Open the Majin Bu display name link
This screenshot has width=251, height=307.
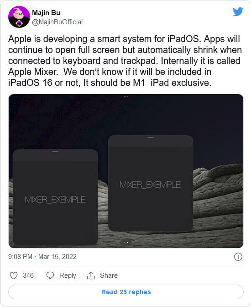[x=46, y=13]
